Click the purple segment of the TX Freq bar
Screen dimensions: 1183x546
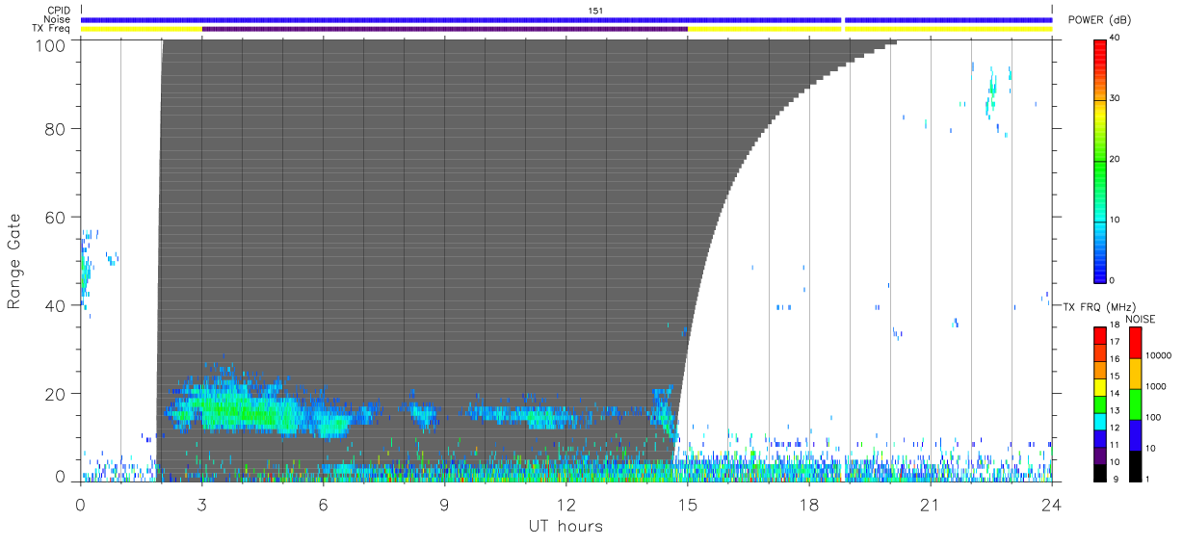(445, 29)
